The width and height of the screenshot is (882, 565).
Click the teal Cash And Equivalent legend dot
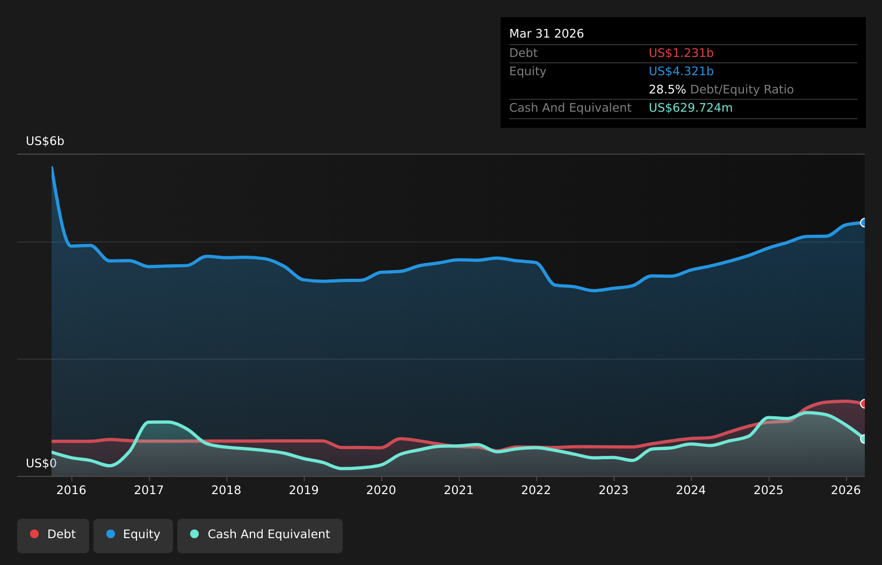(x=194, y=534)
